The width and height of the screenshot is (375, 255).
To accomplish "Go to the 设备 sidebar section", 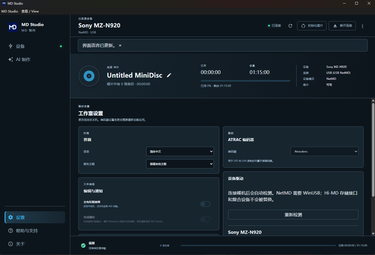I will click(x=35, y=46).
